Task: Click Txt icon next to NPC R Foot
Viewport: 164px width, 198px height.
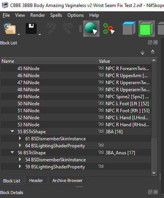Action: (101, 110)
